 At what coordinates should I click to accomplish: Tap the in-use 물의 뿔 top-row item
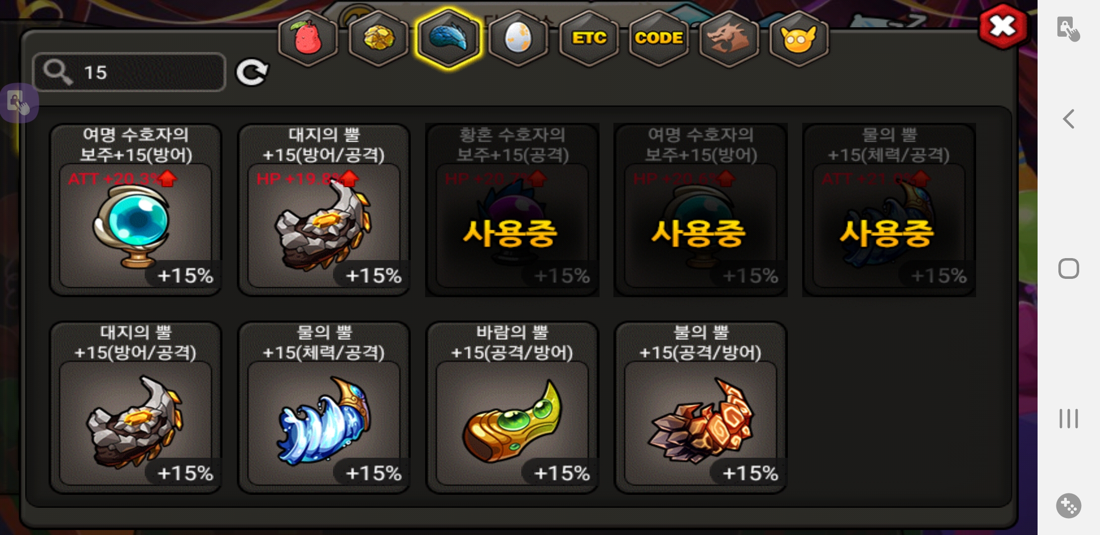coord(889,210)
